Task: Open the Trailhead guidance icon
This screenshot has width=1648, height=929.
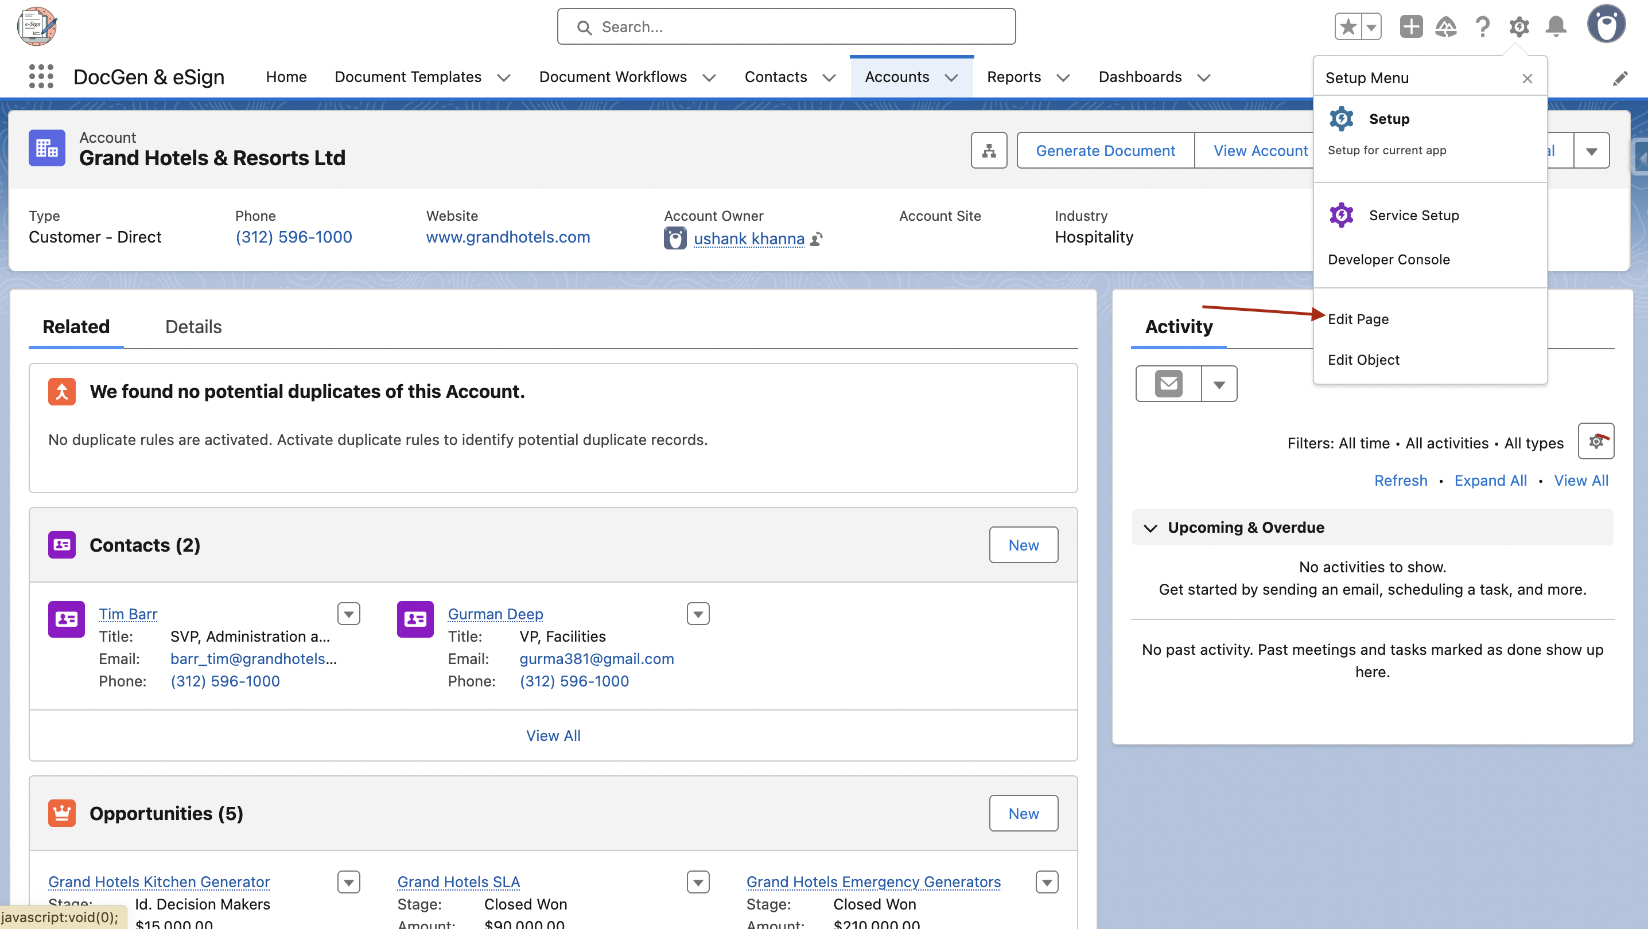Action: click(1445, 26)
